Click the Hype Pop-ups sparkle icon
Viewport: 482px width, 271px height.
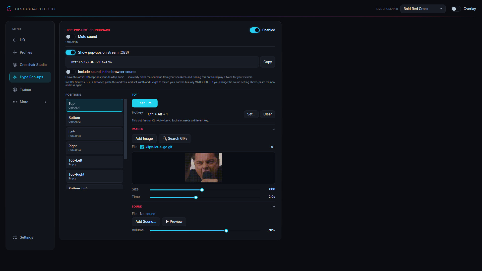pyautogui.click(x=15, y=77)
